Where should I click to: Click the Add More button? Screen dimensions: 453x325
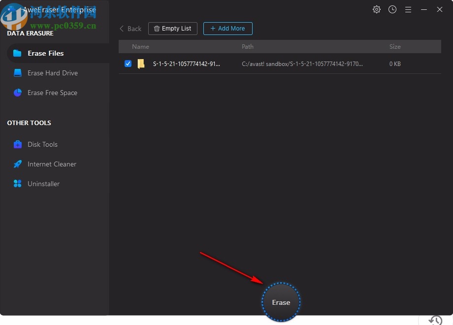(227, 28)
